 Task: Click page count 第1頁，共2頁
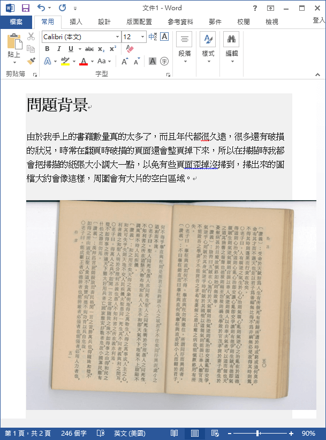pos(28,433)
